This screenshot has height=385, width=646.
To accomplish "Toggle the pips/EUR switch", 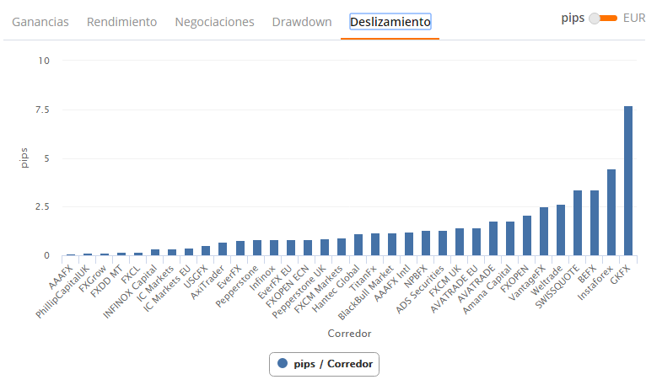I will coord(604,19).
